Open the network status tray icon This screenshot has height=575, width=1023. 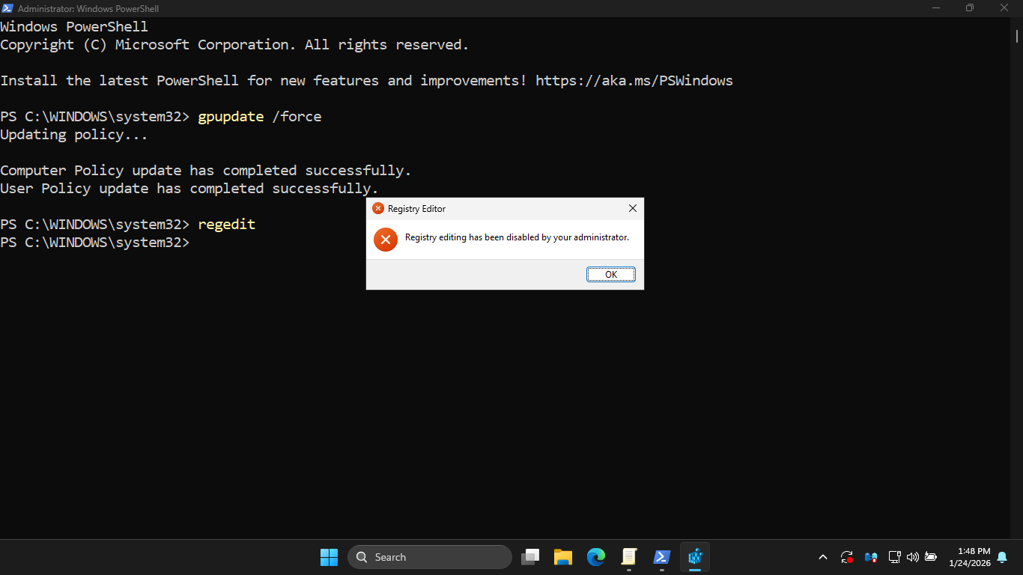(894, 557)
